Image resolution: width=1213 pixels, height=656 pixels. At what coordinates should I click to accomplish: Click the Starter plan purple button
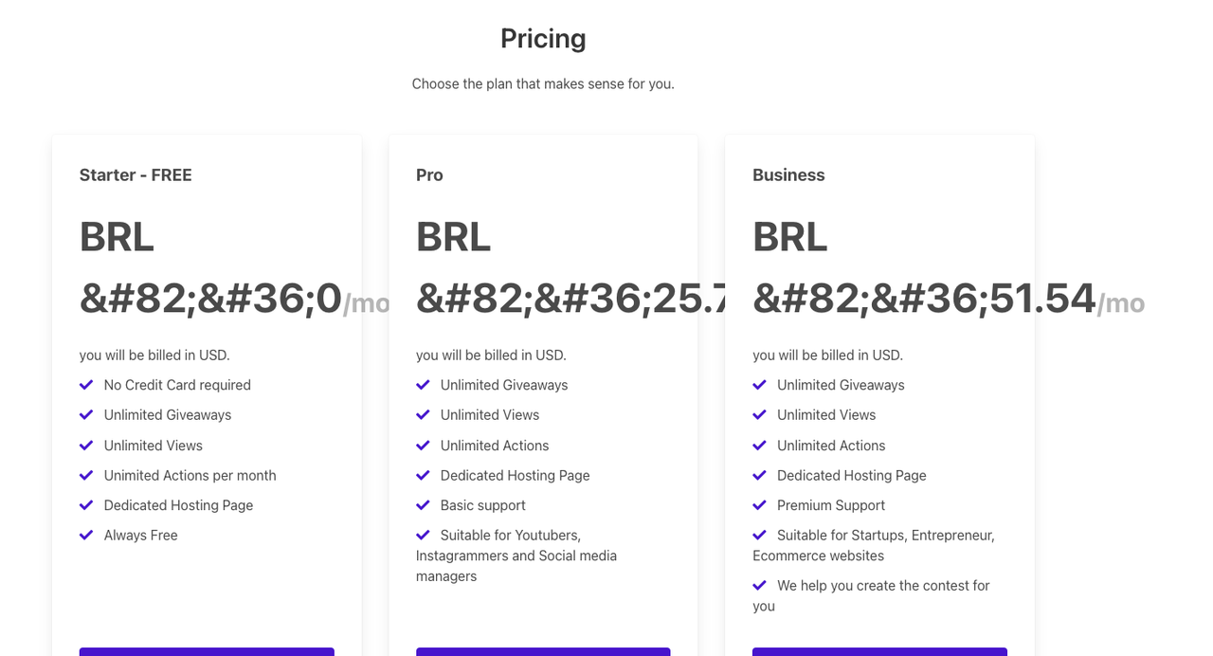[x=207, y=651]
